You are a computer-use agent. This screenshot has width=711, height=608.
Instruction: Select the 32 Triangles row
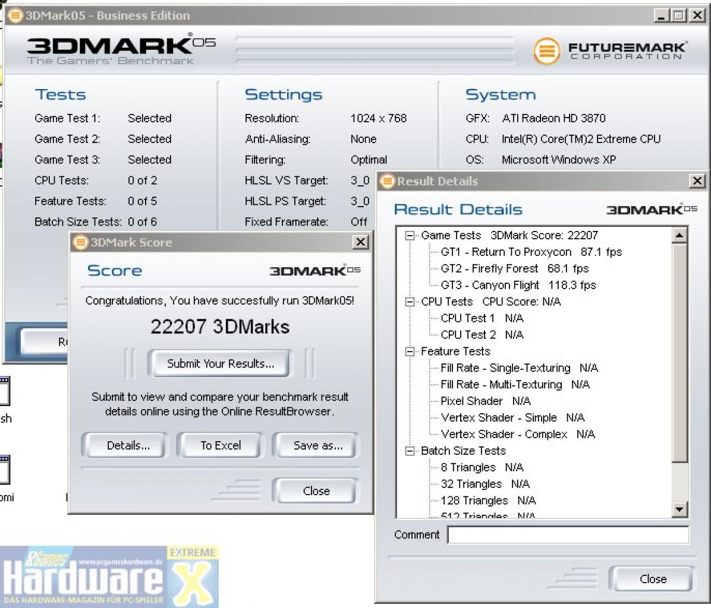pyautogui.click(x=485, y=484)
